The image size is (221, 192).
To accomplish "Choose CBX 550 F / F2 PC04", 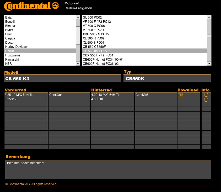I will pyautogui.click(x=145, y=55).
